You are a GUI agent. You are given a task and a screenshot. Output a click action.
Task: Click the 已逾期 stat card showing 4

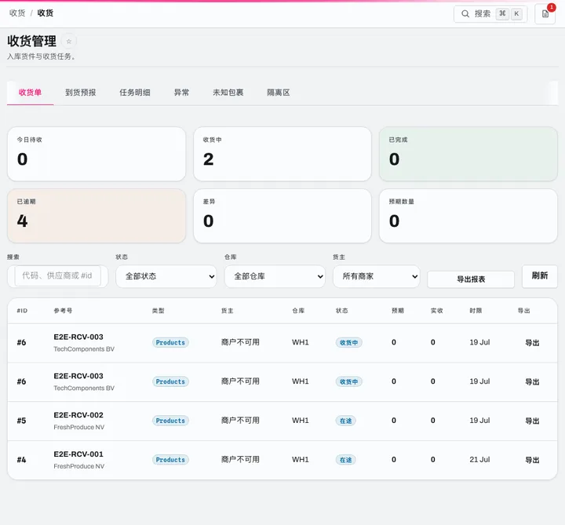pyautogui.click(x=97, y=216)
